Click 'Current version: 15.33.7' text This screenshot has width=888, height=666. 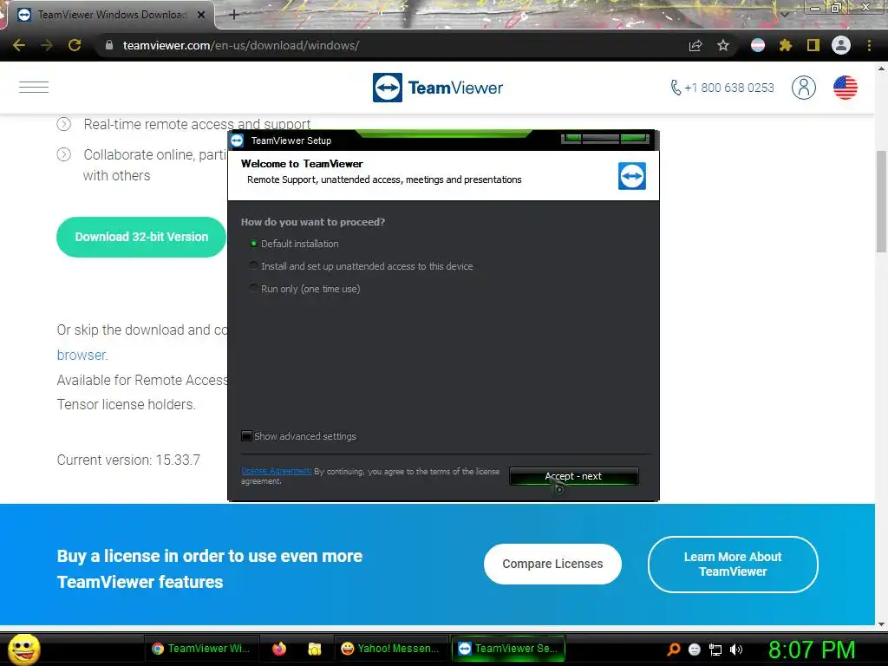(x=128, y=460)
